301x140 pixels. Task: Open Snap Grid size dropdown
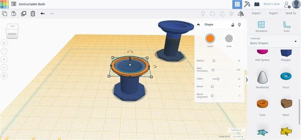click(238, 137)
